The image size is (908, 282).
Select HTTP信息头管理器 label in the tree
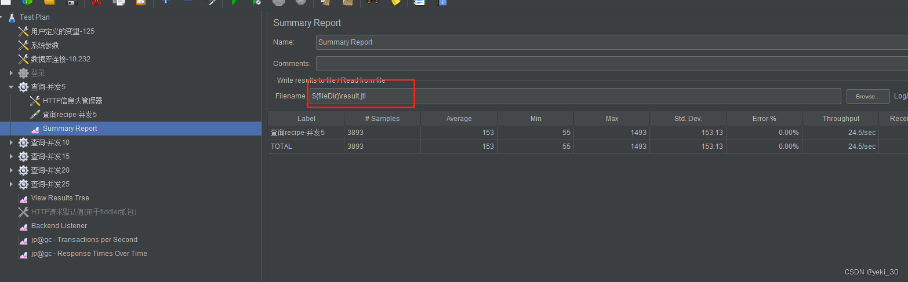(x=72, y=101)
